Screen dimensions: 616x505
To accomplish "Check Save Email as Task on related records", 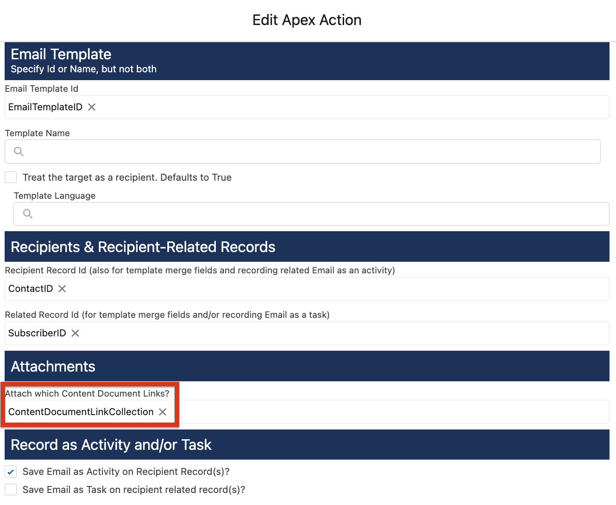I will point(10,489).
